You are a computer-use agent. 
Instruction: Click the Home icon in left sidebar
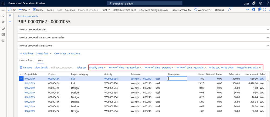3,16
